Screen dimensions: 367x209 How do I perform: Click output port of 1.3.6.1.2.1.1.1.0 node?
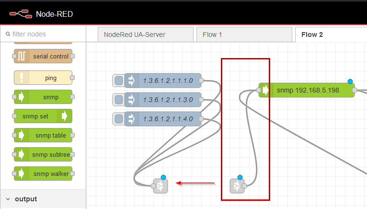(x=201, y=81)
